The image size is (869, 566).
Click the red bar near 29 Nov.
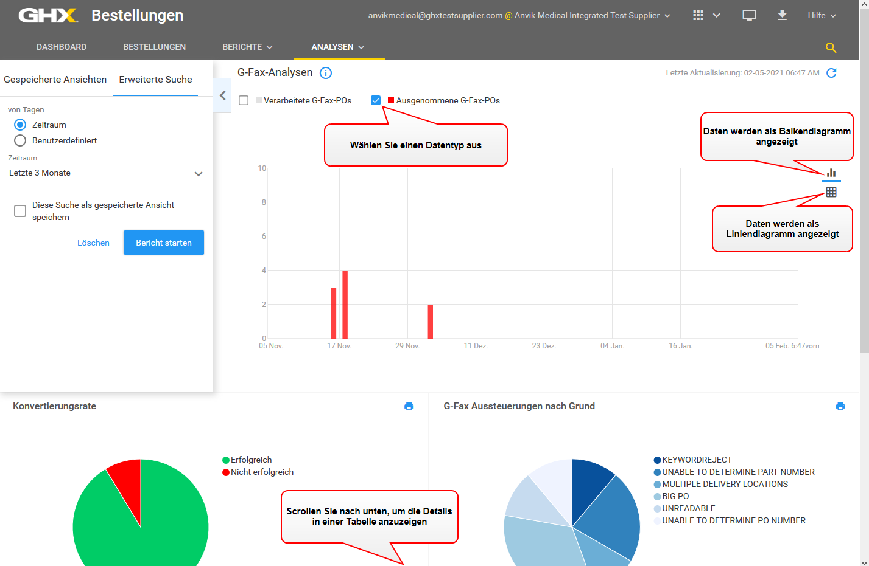coord(431,322)
